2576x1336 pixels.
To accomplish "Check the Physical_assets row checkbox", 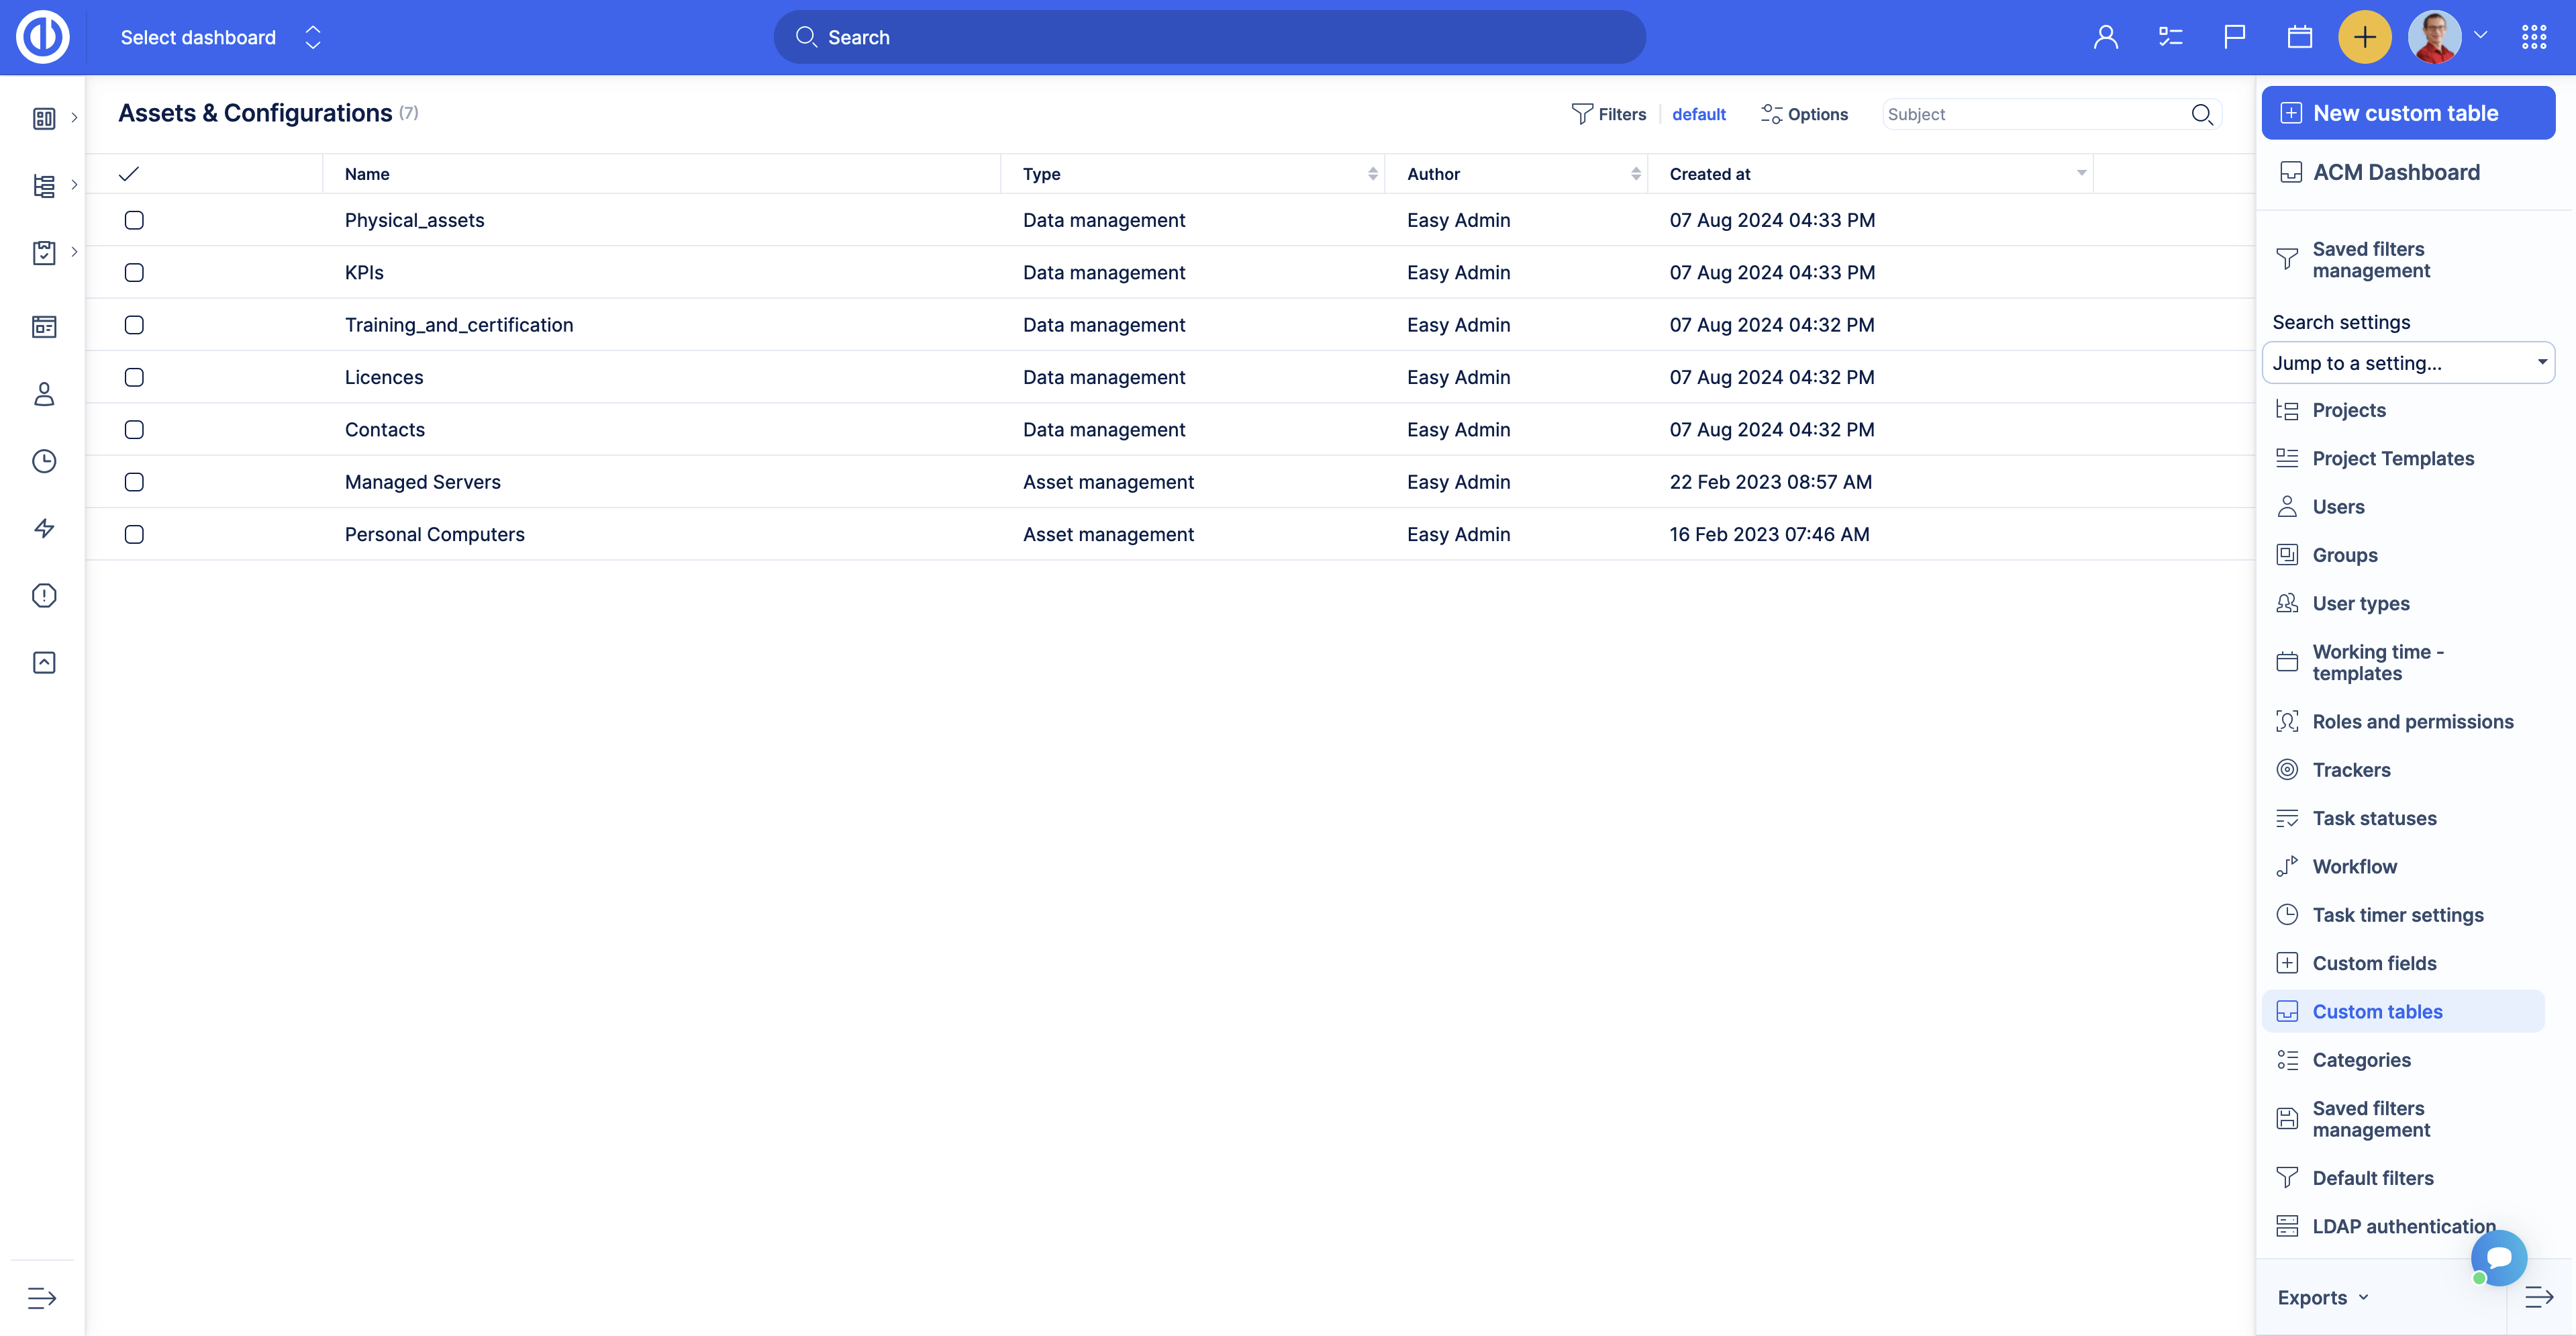I will click(134, 220).
